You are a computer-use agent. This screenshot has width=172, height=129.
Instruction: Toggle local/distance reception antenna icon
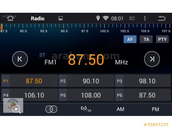86,109
